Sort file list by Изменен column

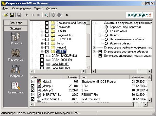(139, 77)
